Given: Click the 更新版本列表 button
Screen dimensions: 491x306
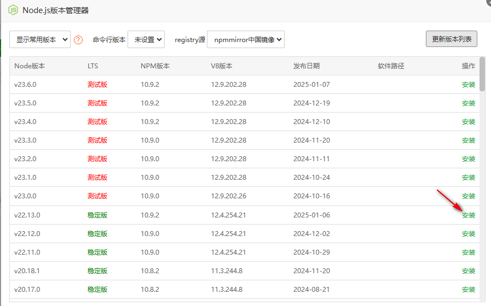Looking at the screenshot, I should tap(451, 39).
